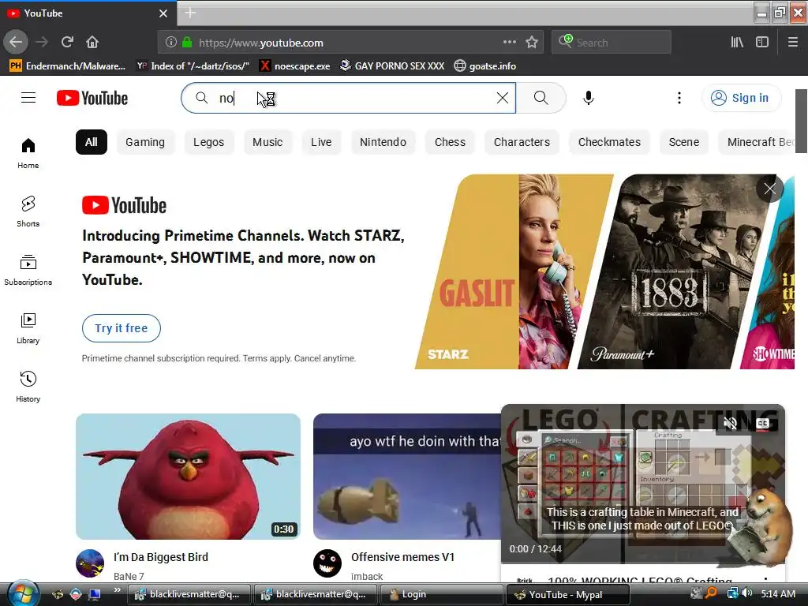Open the Endermanch/Malware bookmark
The width and height of the screenshot is (808, 606).
68,66
